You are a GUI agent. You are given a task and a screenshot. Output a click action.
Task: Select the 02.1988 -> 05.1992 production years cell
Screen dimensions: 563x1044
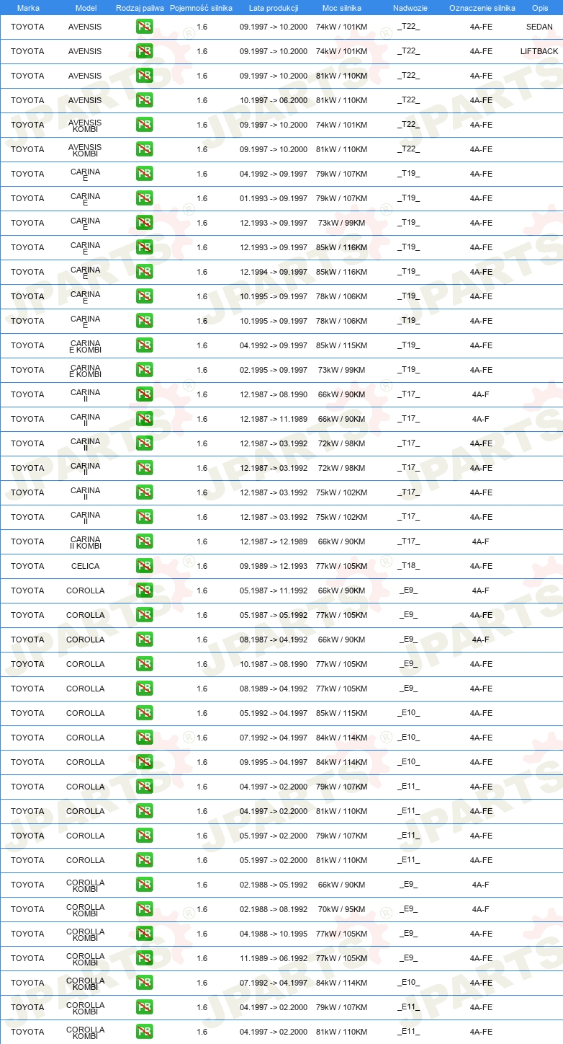[274, 885]
